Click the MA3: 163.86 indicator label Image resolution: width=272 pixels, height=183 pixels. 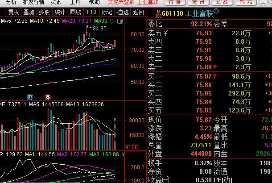coord(104,154)
